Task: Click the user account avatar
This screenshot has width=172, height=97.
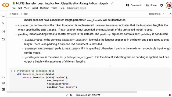Action: point(169,5)
